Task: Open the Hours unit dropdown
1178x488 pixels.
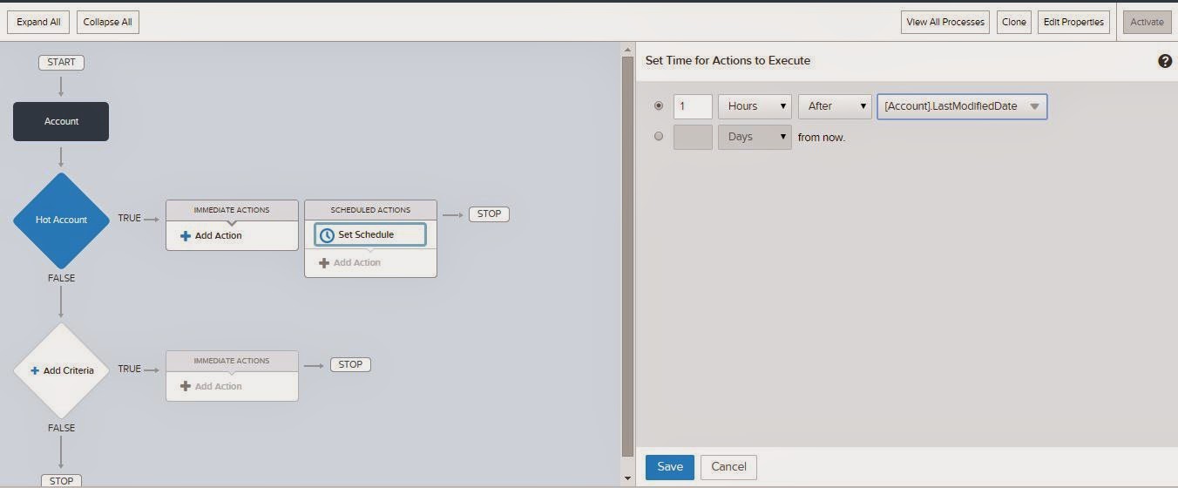Action: click(755, 106)
